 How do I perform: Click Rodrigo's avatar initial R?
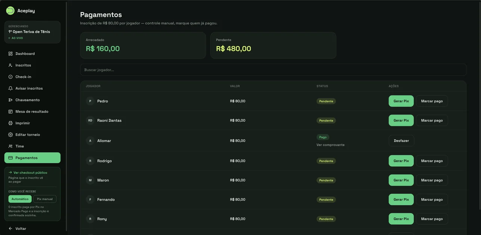(90, 161)
